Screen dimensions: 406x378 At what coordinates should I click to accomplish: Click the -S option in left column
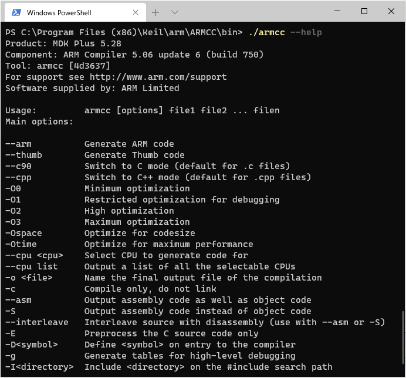click(x=11, y=311)
